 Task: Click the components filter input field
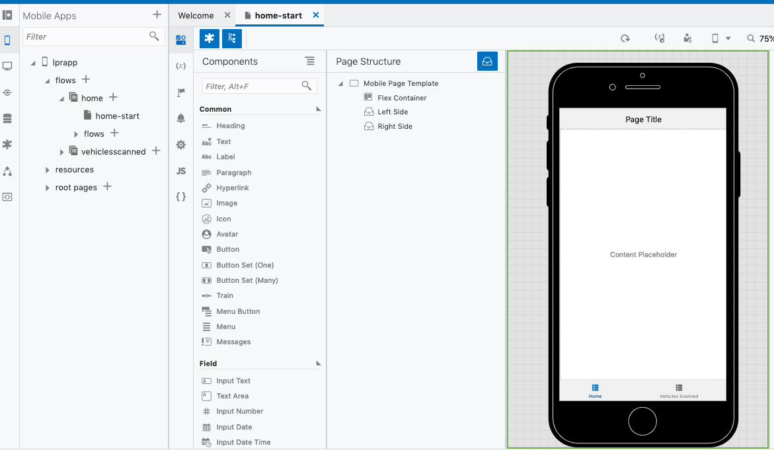(251, 86)
